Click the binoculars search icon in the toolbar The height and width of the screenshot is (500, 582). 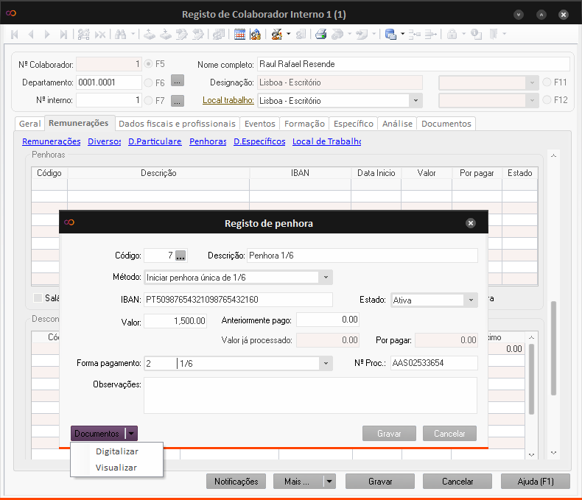[120, 34]
